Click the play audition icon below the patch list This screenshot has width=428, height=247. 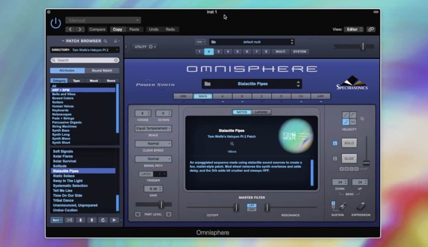pyautogui.click(x=114, y=220)
